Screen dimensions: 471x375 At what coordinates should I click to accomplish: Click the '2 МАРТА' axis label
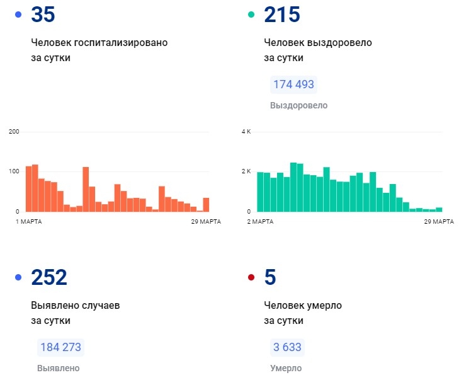point(259,222)
